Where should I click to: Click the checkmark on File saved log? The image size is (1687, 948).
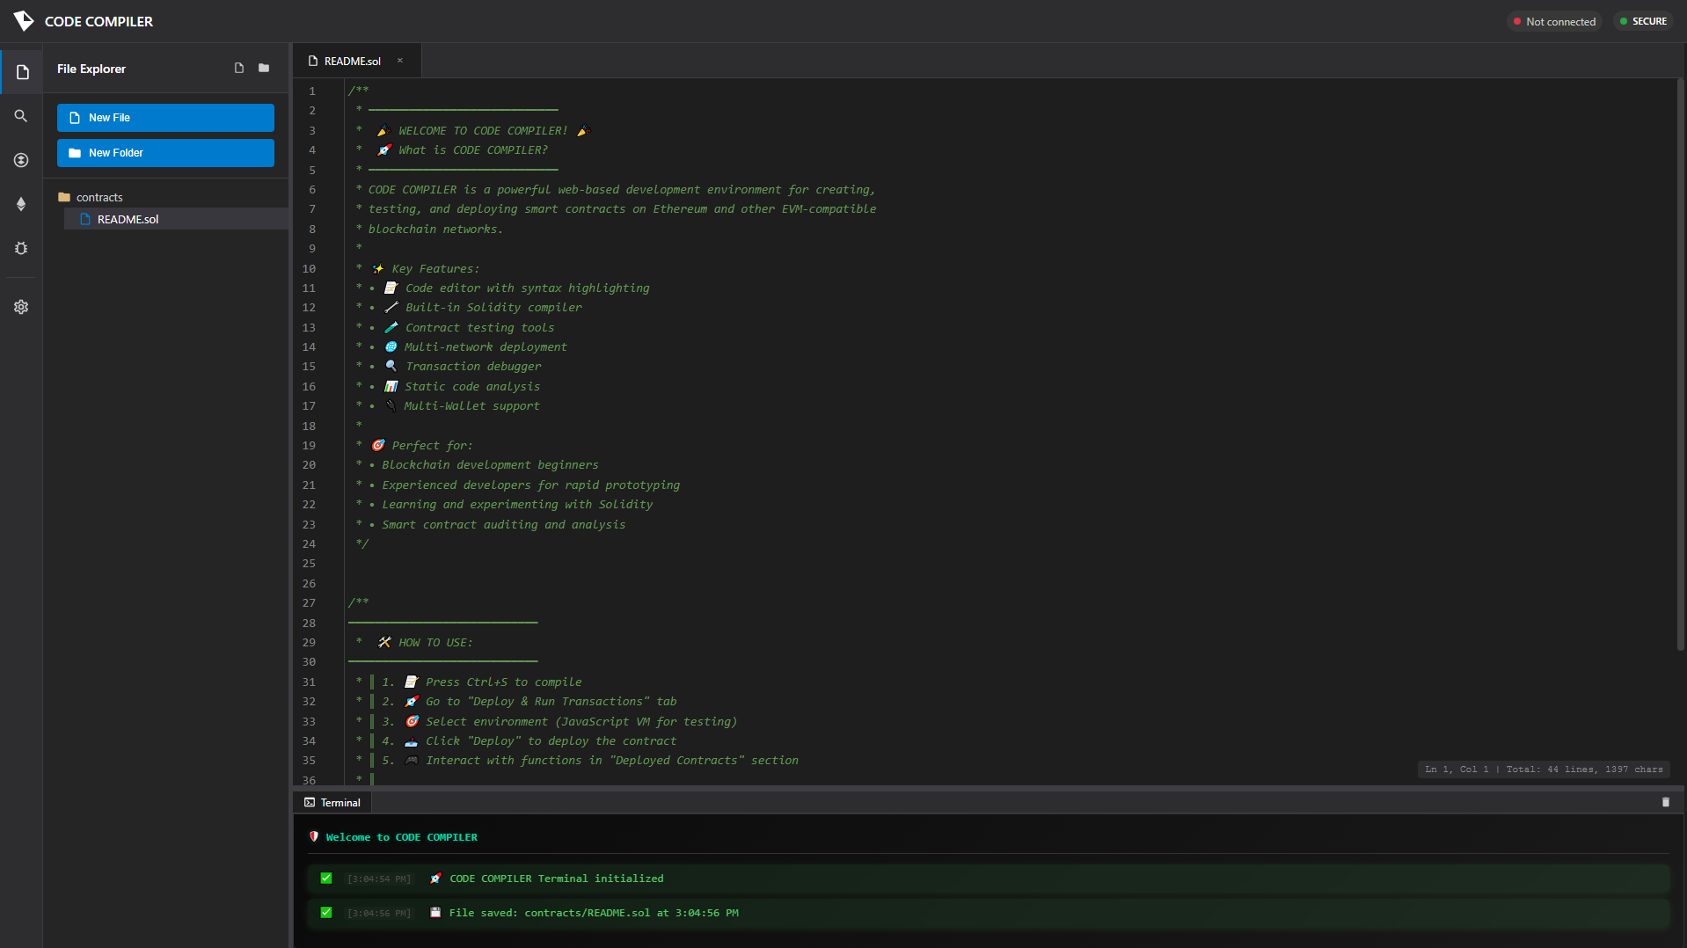(326, 913)
